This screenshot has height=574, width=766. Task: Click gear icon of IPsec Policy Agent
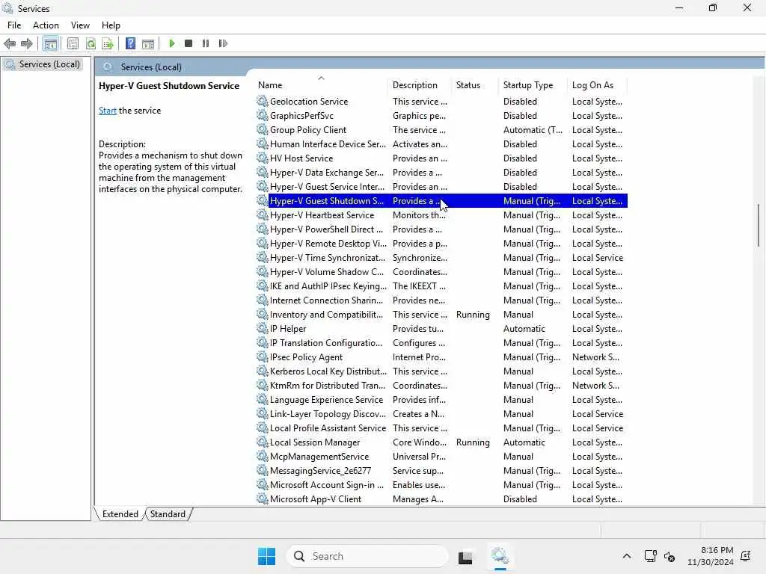[x=263, y=357]
